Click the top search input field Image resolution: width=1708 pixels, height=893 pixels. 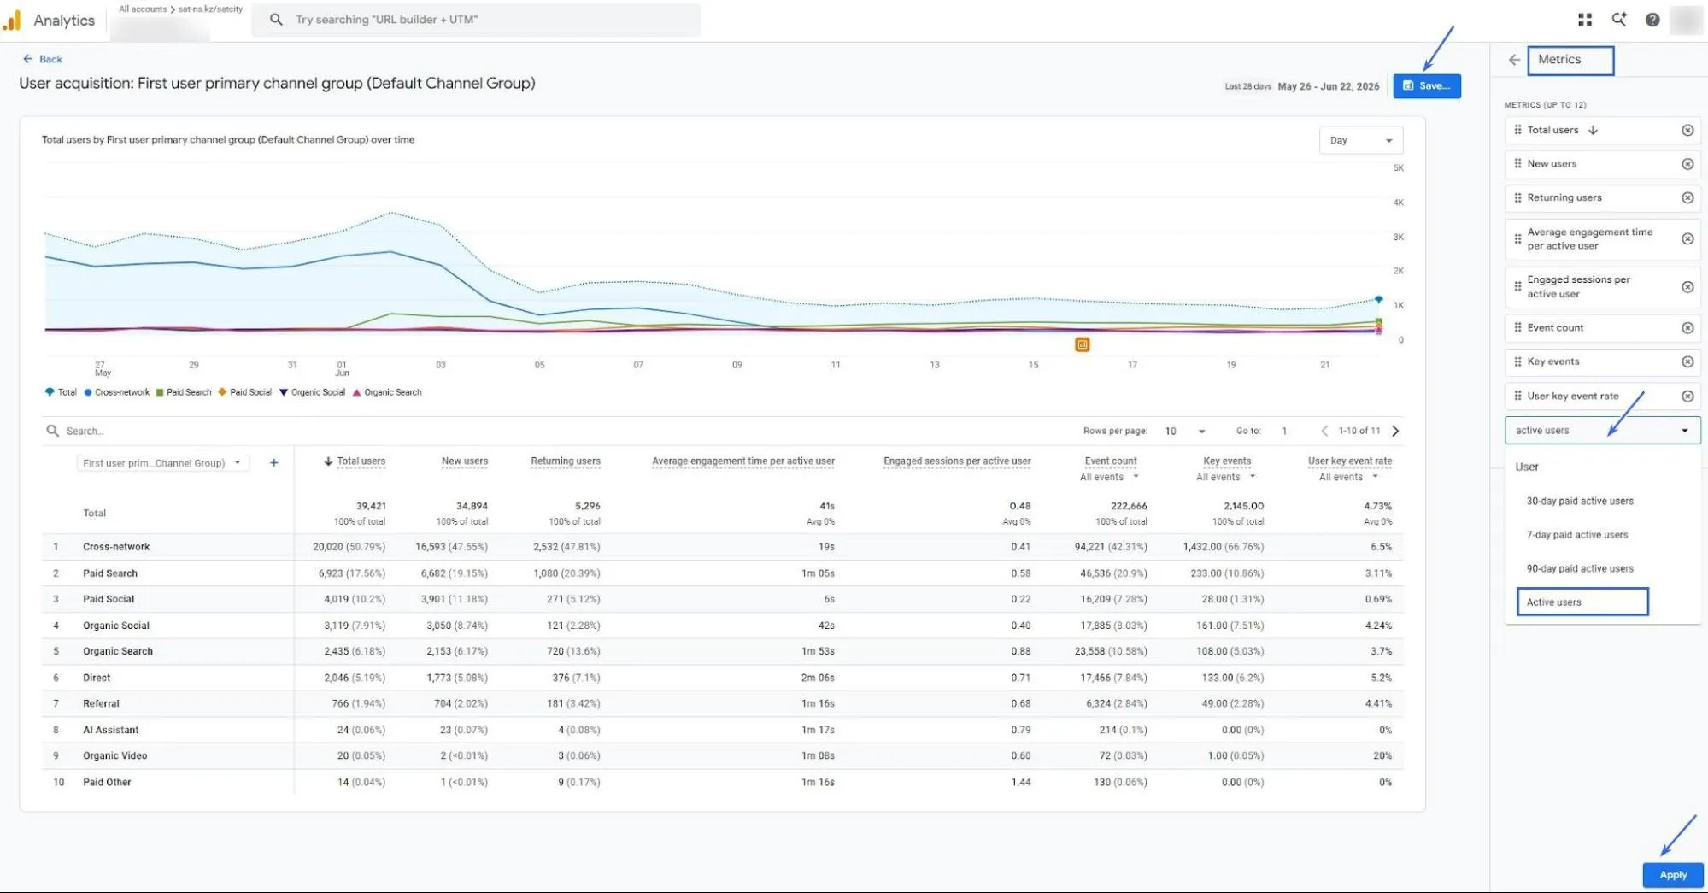click(x=476, y=20)
